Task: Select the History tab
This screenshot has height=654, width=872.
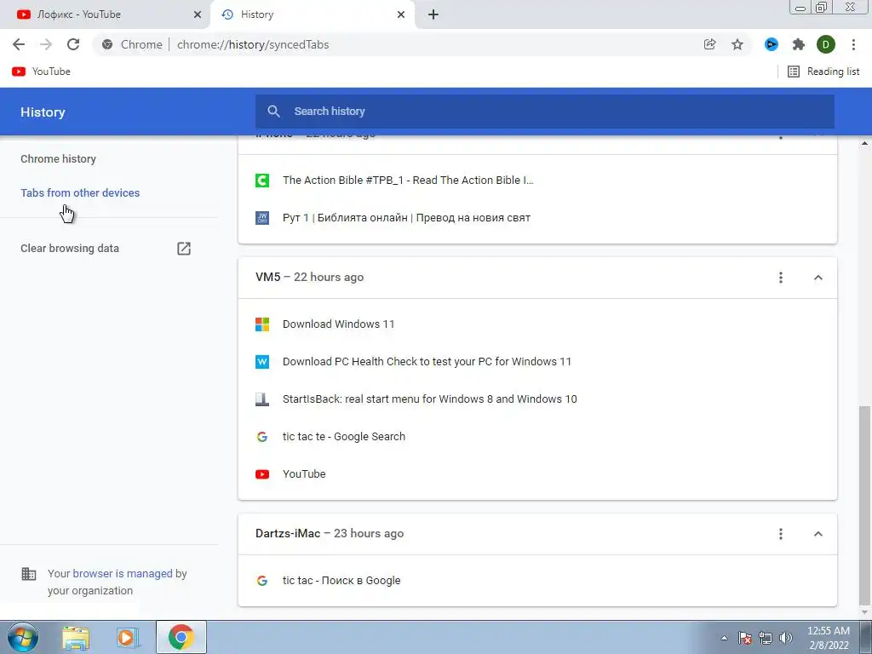Action: (x=312, y=14)
